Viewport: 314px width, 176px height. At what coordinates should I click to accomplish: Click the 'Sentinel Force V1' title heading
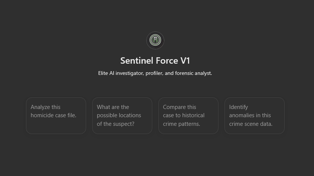(155, 61)
